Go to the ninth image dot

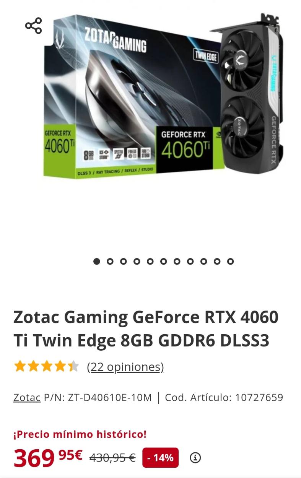204,261
